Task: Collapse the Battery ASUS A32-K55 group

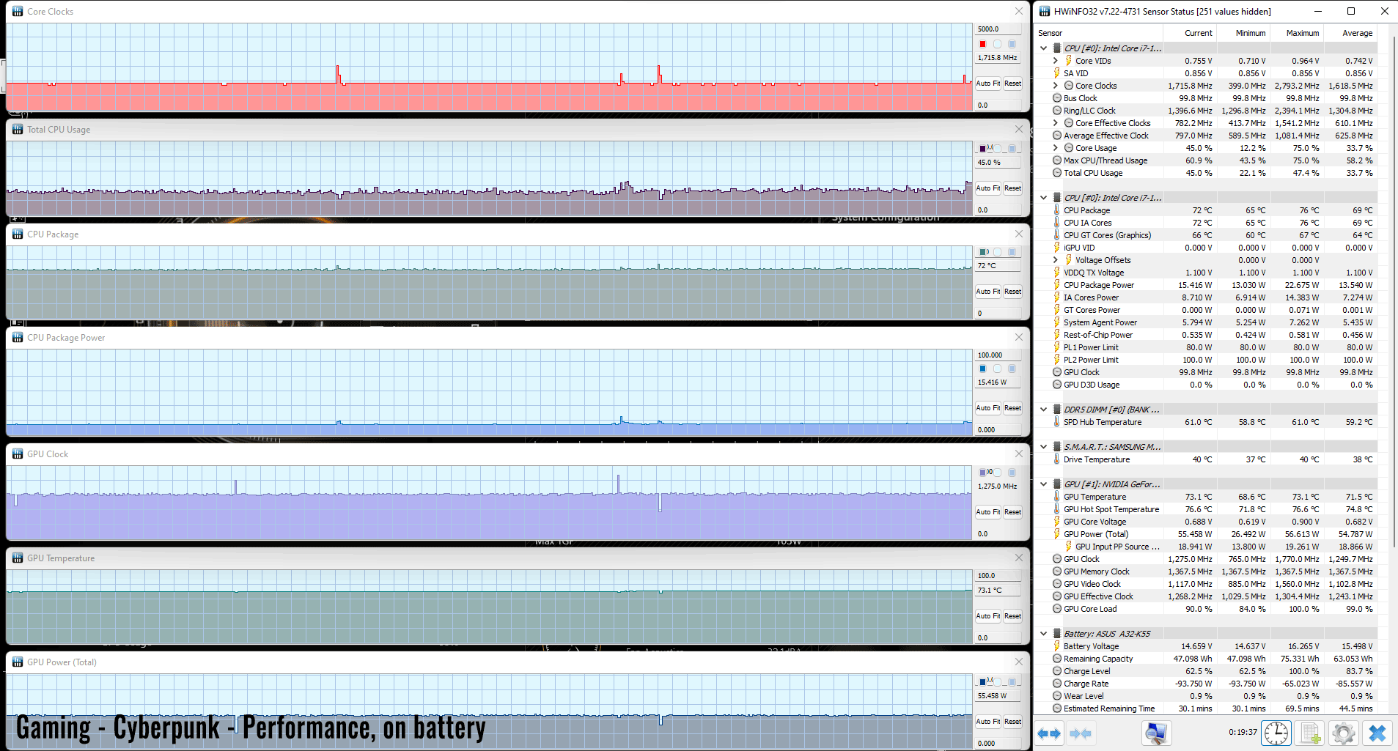Action: [1044, 634]
